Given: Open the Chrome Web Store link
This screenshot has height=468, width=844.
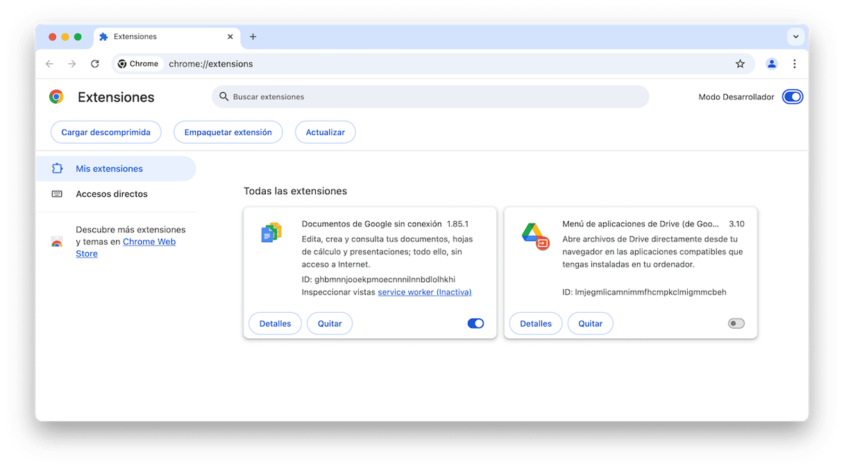Looking at the screenshot, I should coord(126,248).
